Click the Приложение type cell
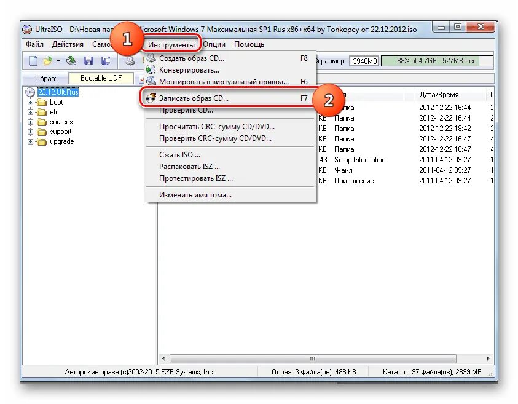518x404 pixels. [x=354, y=181]
